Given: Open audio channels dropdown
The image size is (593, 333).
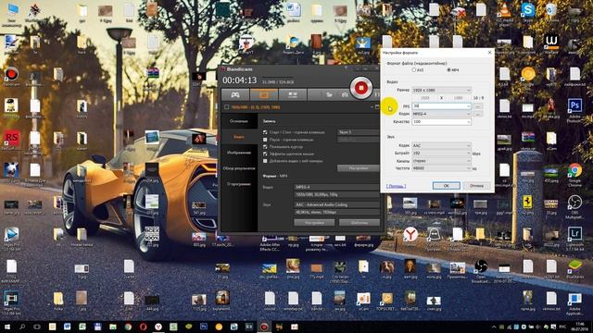Looking at the screenshot, I should pyautogui.click(x=441, y=161).
